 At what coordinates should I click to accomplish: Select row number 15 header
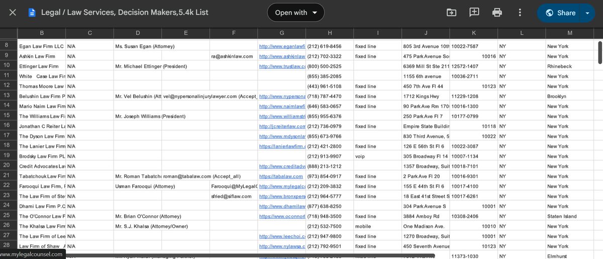pyautogui.click(x=7, y=115)
